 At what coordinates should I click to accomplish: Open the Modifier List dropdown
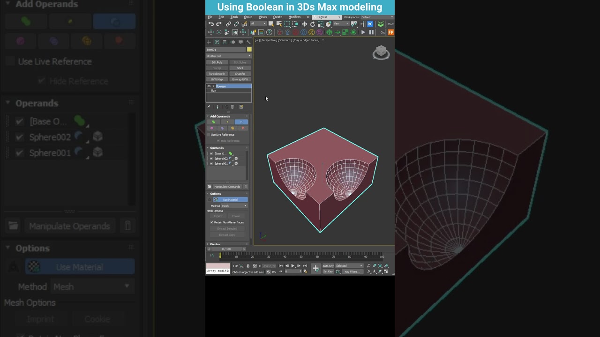tap(229, 56)
